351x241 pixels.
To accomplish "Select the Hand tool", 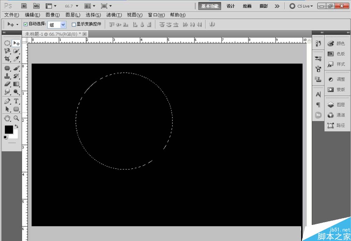I will coord(7,118).
